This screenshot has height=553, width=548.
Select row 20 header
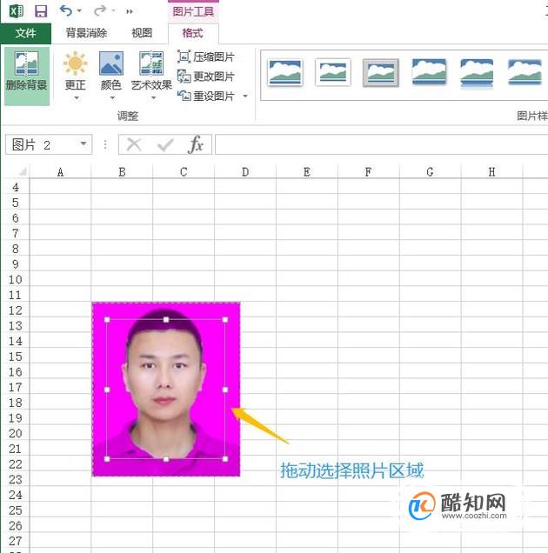click(15, 433)
